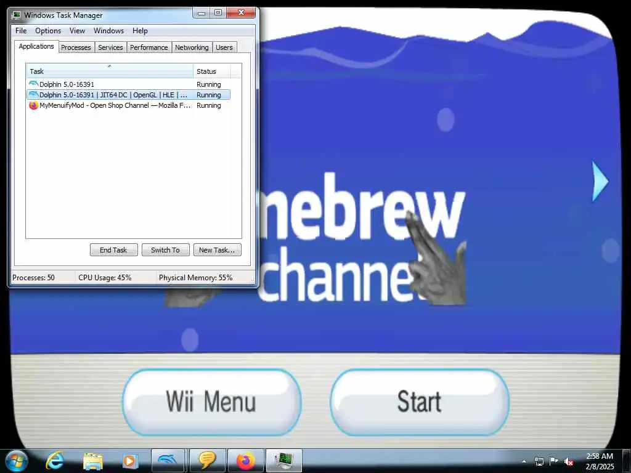Viewport: 631px width, 473px height.
Task: Click the Show desktop strip beside the clock
Action: tap(627, 461)
